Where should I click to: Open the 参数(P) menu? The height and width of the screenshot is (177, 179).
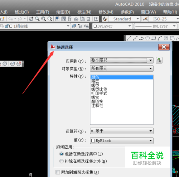coord(127,12)
